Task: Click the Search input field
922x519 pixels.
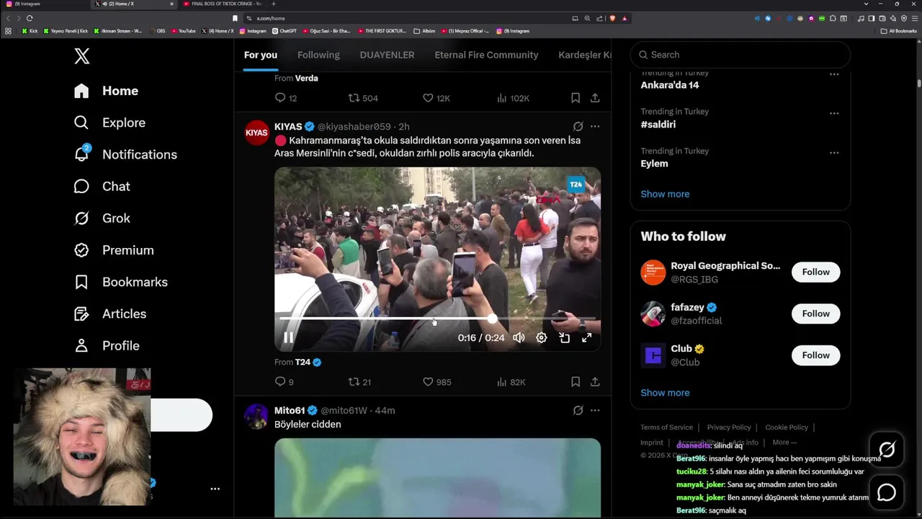Action: click(740, 55)
